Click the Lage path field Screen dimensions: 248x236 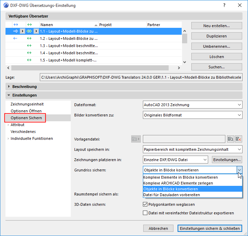(x=141, y=77)
